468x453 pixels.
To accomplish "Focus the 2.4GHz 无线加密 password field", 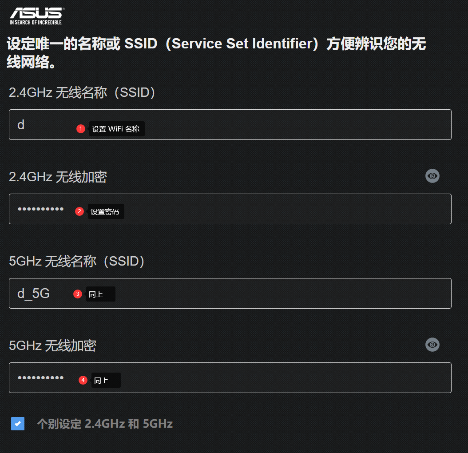I will pyautogui.click(x=230, y=209).
